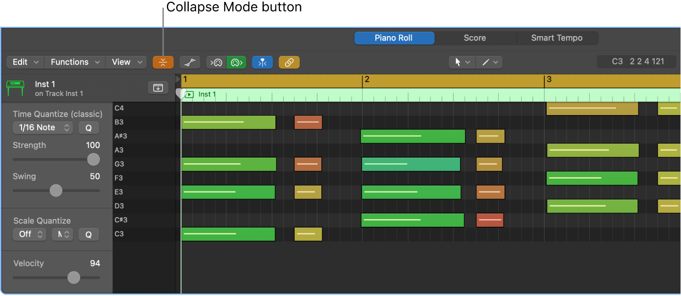Image resolution: width=681 pixels, height=296 pixels.
Task: Click the Q button for Time Quantize
Action: [88, 128]
